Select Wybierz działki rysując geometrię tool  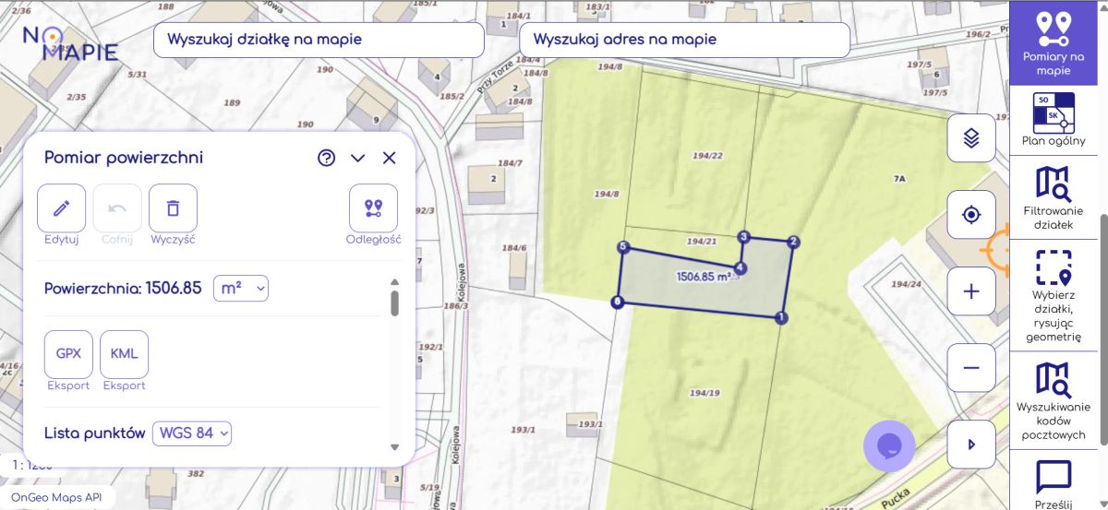[x=1053, y=295]
